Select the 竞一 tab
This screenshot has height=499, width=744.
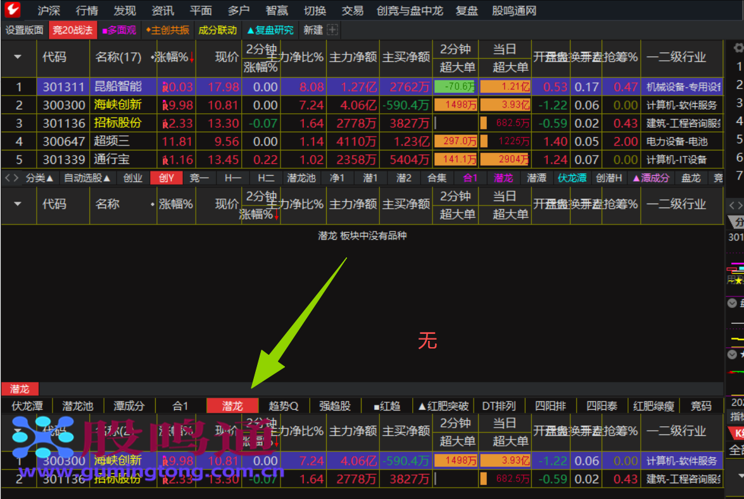click(199, 178)
